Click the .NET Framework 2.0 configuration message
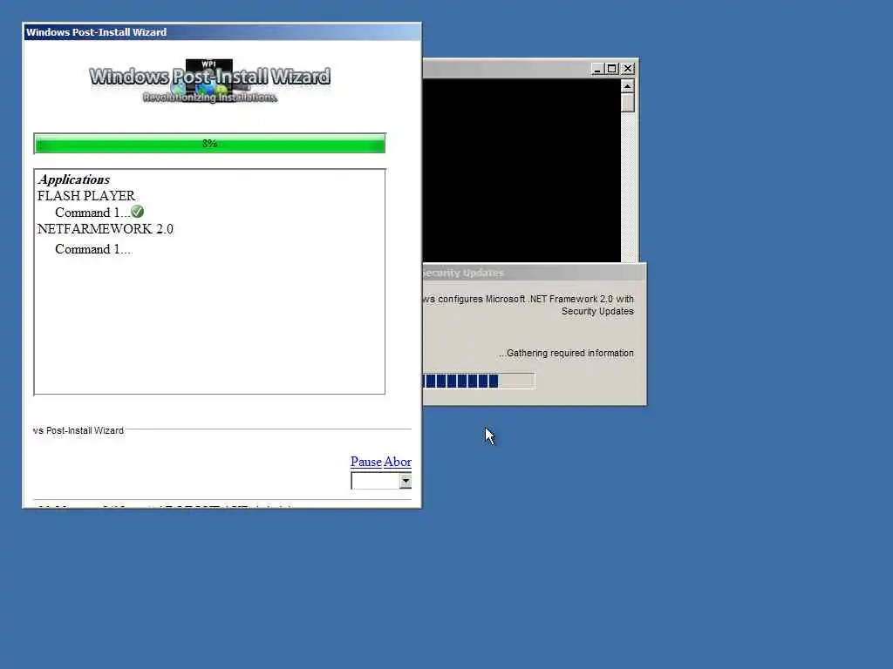The height and width of the screenshot is (669, 893). (x=528, y=305)
